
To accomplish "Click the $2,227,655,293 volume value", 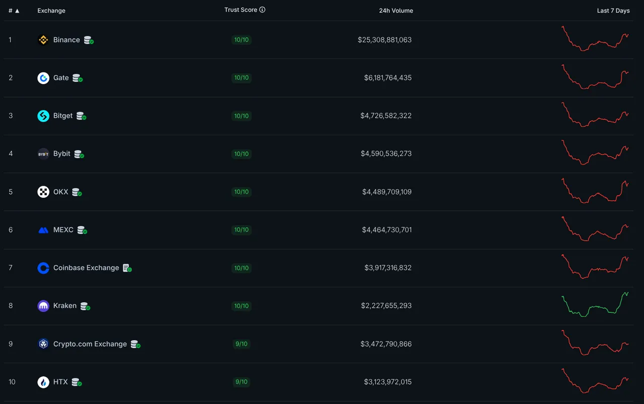I will pos(386,306).
